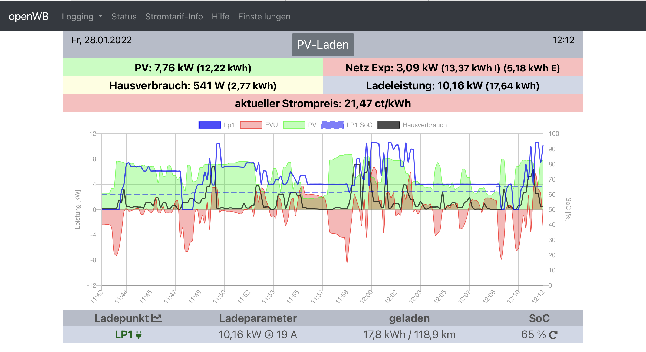Screen dimensions: 646x352
Task: Click the PV-Laden charge mode button
Action: coord(323,45)
